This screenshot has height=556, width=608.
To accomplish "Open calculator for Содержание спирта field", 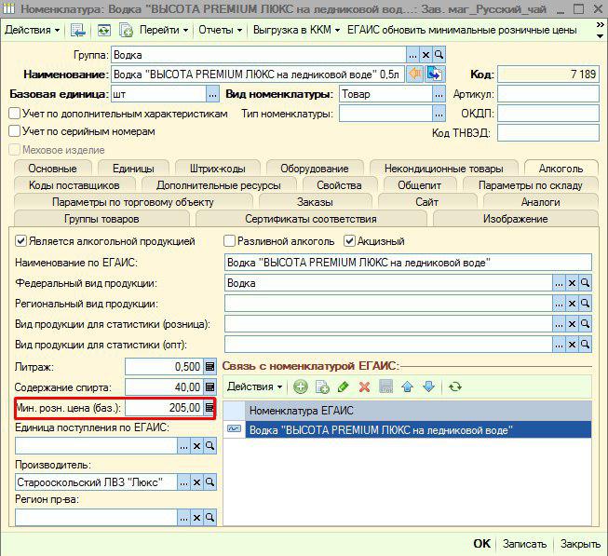I will click(209, 386).
